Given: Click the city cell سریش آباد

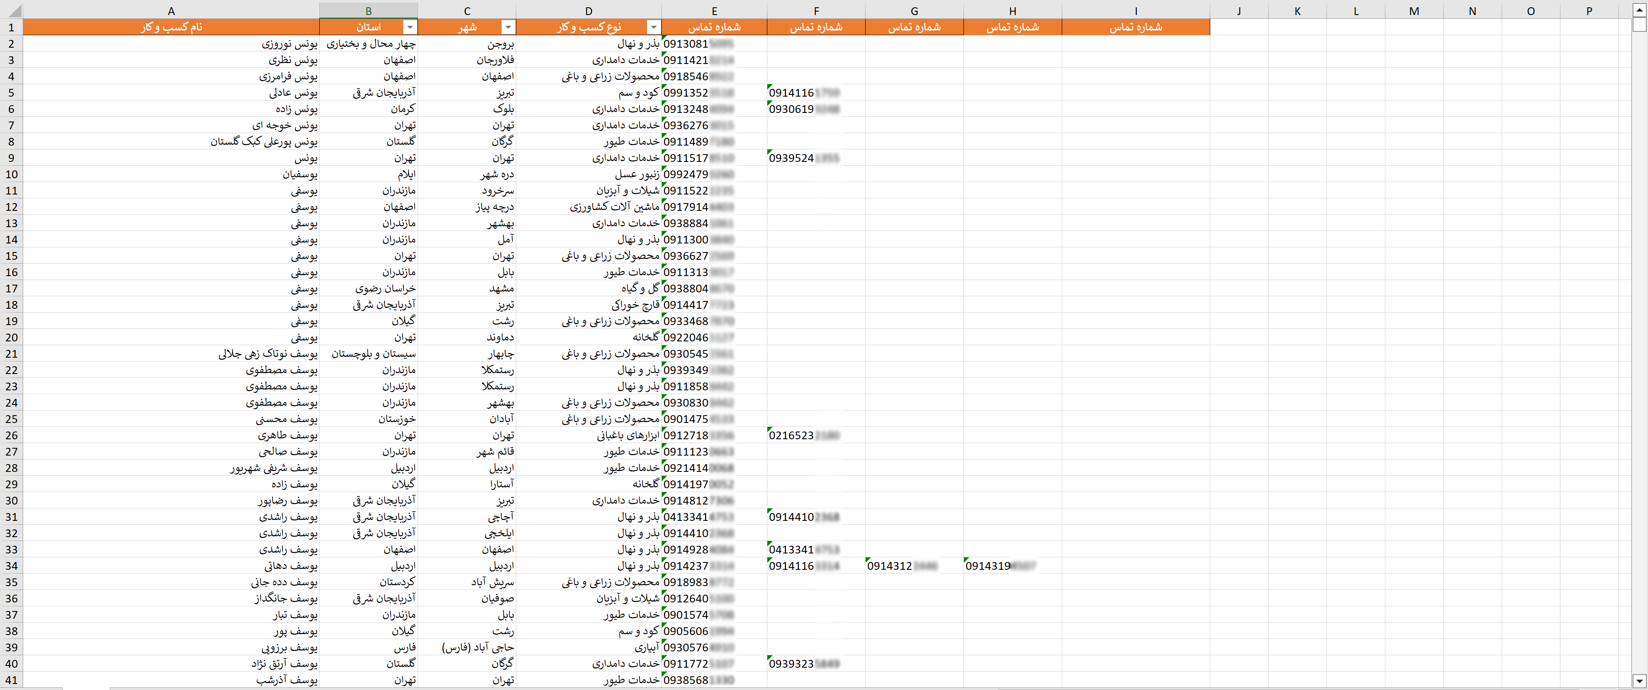Looking at the screenshot, I should pyautogui.click(x=467, y=582).
